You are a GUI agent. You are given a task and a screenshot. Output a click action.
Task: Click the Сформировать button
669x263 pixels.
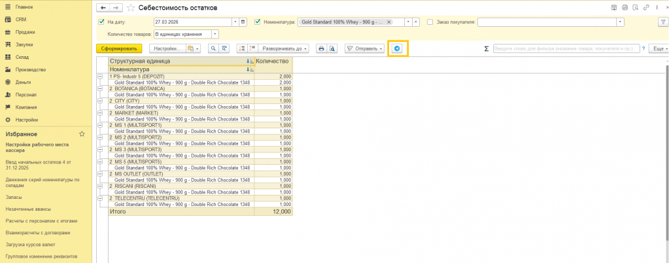[x=119, y=48]
